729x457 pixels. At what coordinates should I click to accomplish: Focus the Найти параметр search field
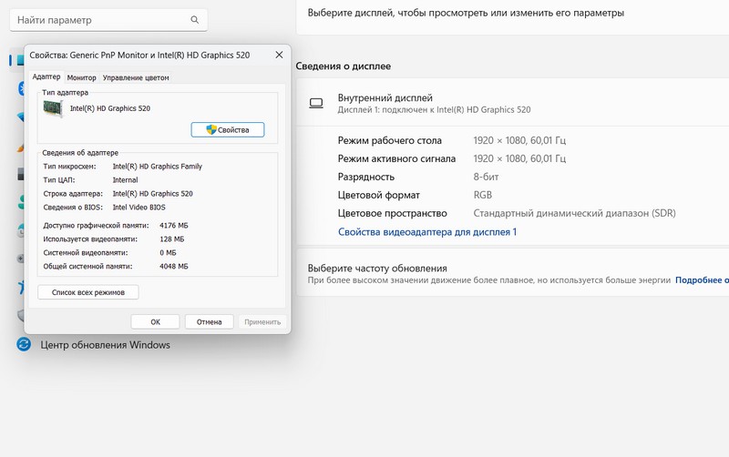pos(100,19)
